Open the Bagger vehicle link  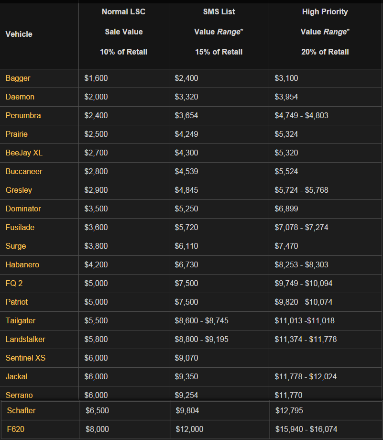(18, 78)
